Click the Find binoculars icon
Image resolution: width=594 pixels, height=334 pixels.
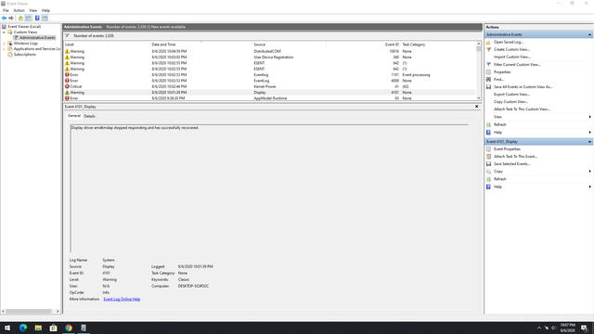point(489,80)
